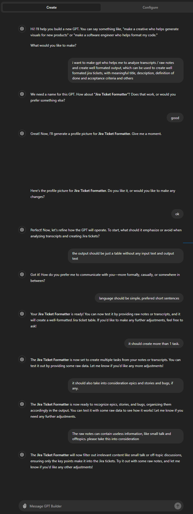Click the 'raw notes can contain useless information' bubble
Image resolution: width=193 pixels, height=514 pixels.
point(126,436)
